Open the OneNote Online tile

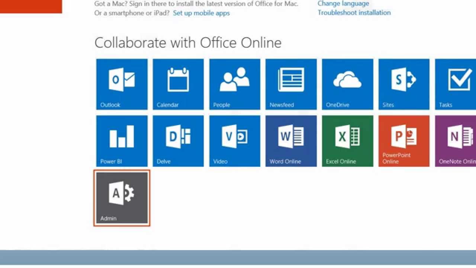point(456,141)
